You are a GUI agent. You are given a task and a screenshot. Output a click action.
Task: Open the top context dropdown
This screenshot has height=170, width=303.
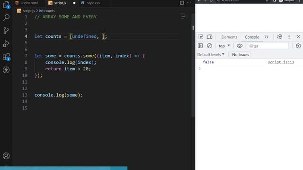[x=224, y=46]
